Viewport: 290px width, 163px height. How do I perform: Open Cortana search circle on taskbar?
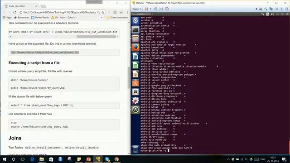tap(14, 159)
